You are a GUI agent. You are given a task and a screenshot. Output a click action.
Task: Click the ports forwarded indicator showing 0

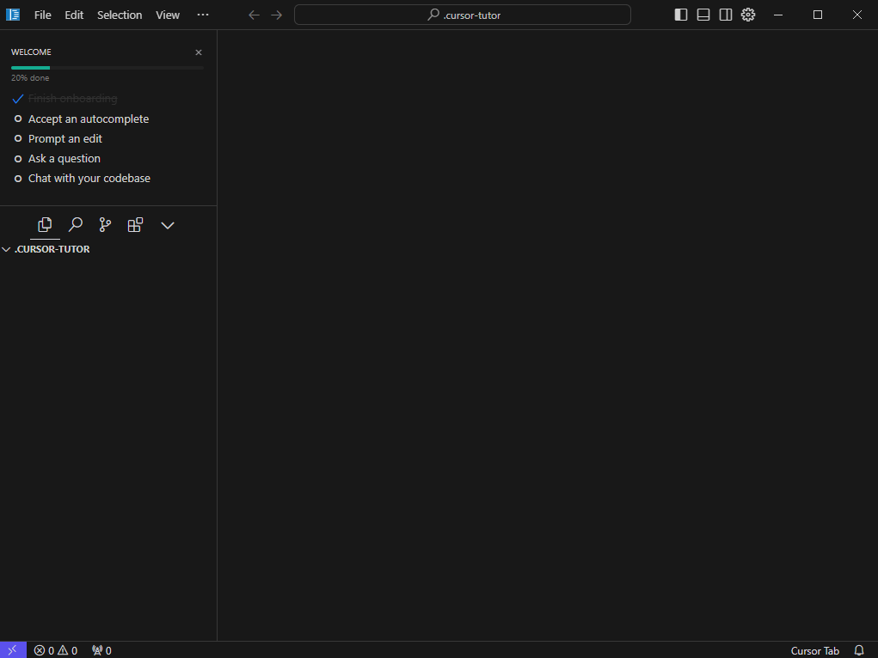[x=102, y=651]
